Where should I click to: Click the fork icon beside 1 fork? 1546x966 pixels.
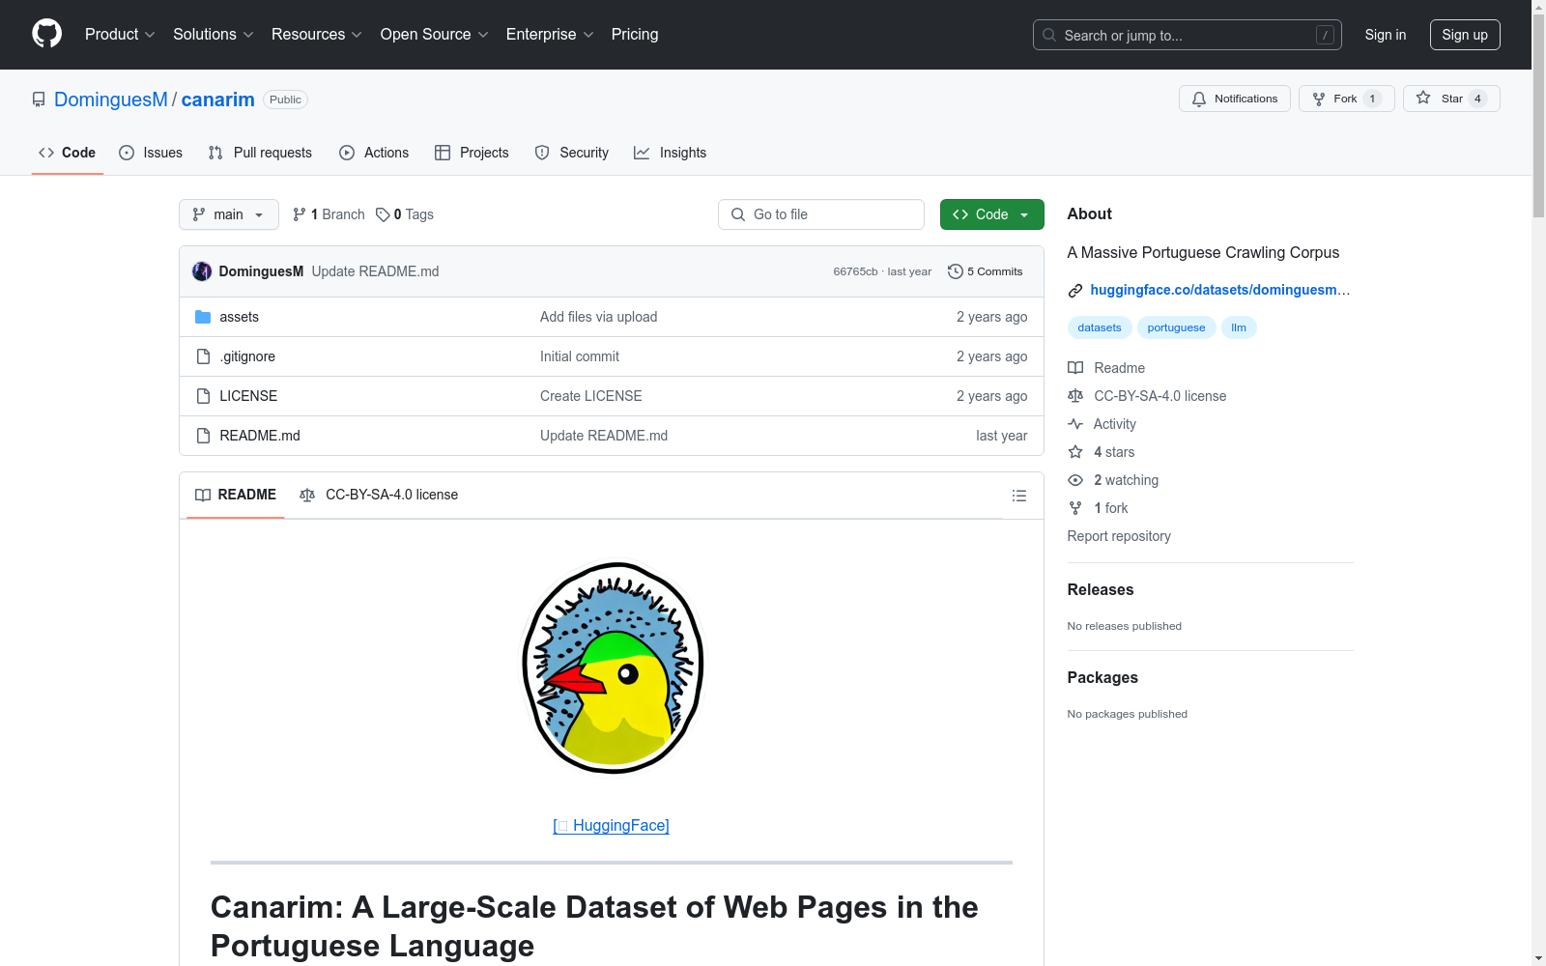click(x=1075, y=508)
